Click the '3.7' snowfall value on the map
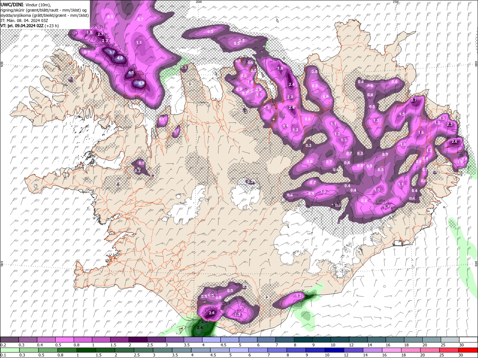This screenshot has width=478, height=358. point(112,53)
